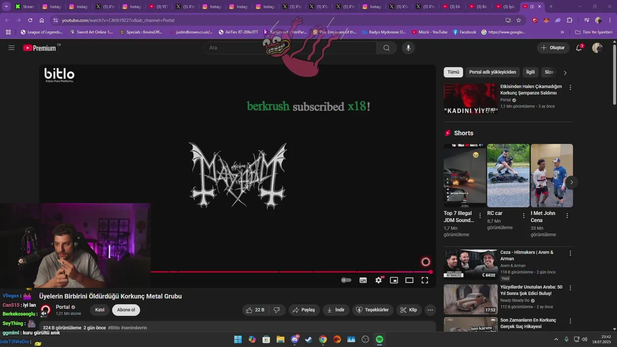Click the YouTube search field Ara
This screenshot has height=347, width=617.
[x=290, y=48]
